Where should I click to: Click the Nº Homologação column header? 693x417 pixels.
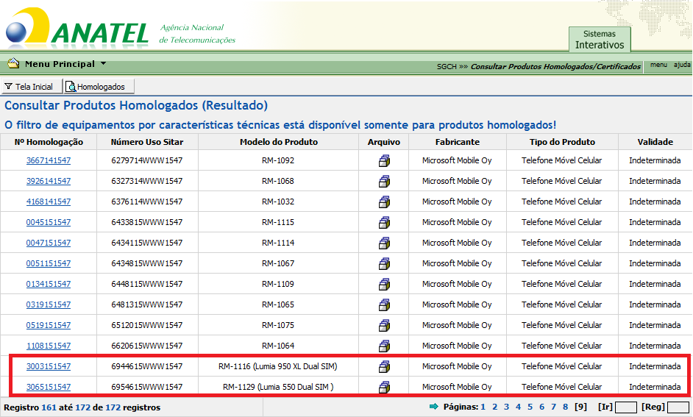click(49, 142)
